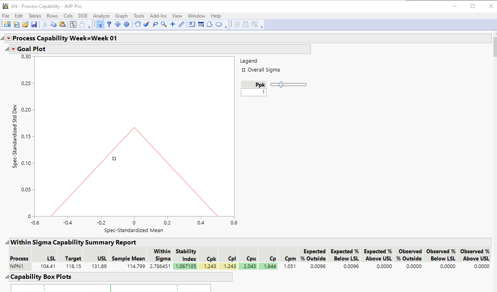Viewport: 497px width, 292px height.
Task: Activate the Magnifier zoom tool
Action: pyautogui.click(x=163, y=24)
